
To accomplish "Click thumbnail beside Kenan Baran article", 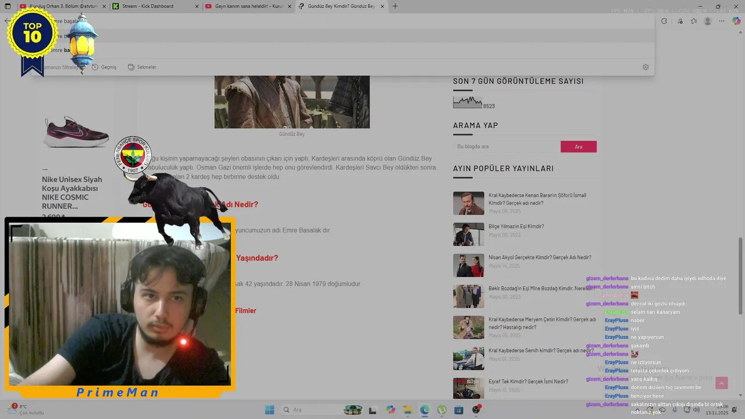I will 469,203.
